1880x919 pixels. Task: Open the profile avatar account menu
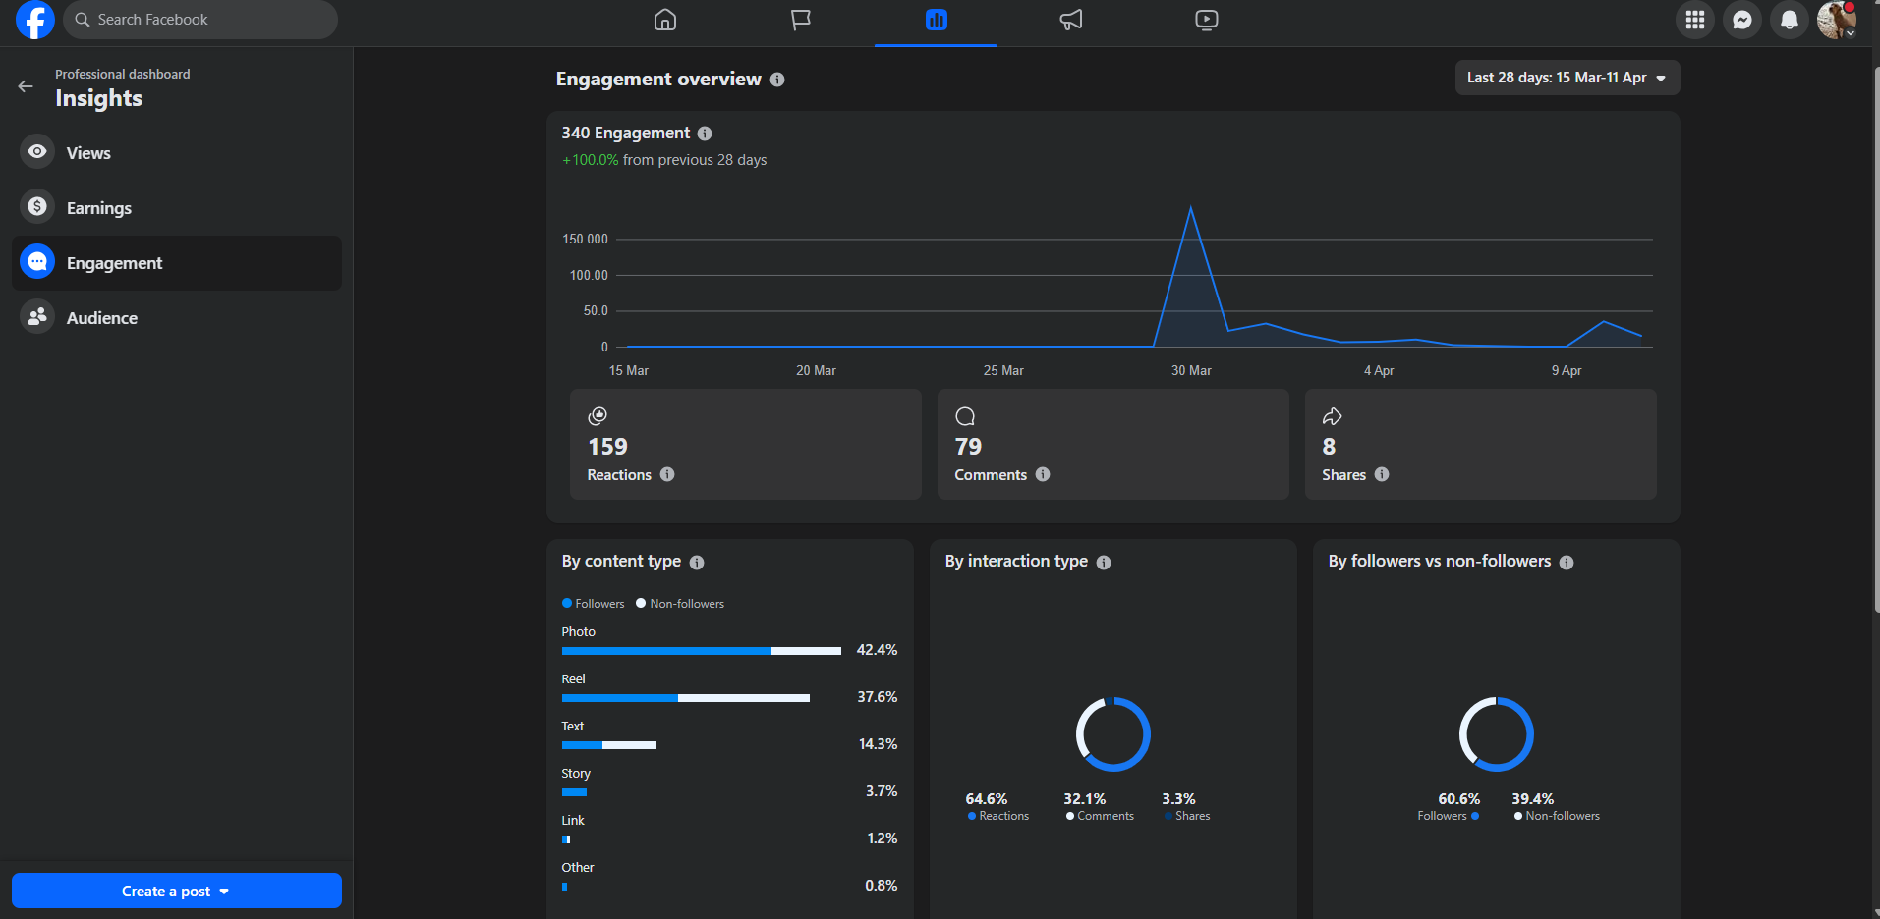click(x=1836, y=20)
